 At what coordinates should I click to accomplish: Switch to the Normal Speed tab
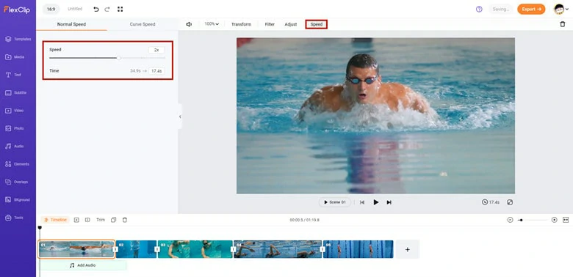click(x=72, y=24)
